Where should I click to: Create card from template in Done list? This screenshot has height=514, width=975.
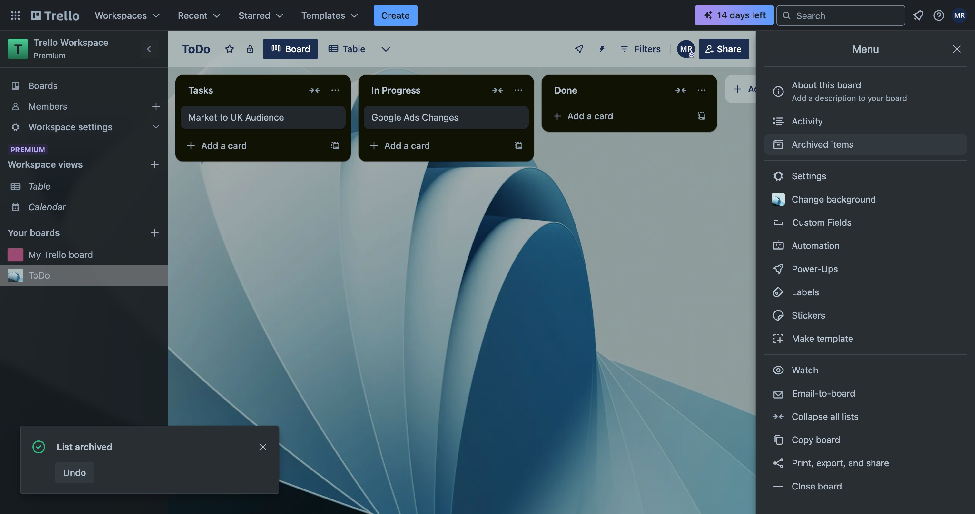coord(702,116)
